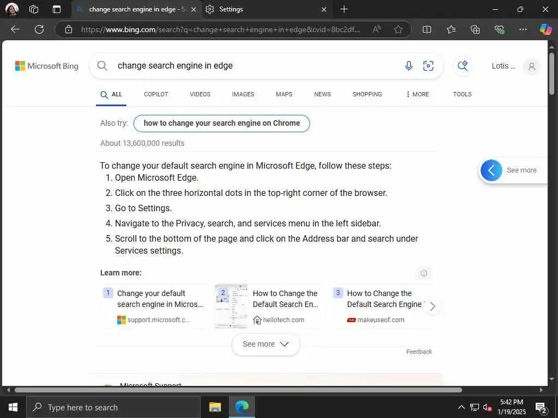This screenshot has width=558, height=418.
Task: Add this page to favorites star
Action: [398, 29]
